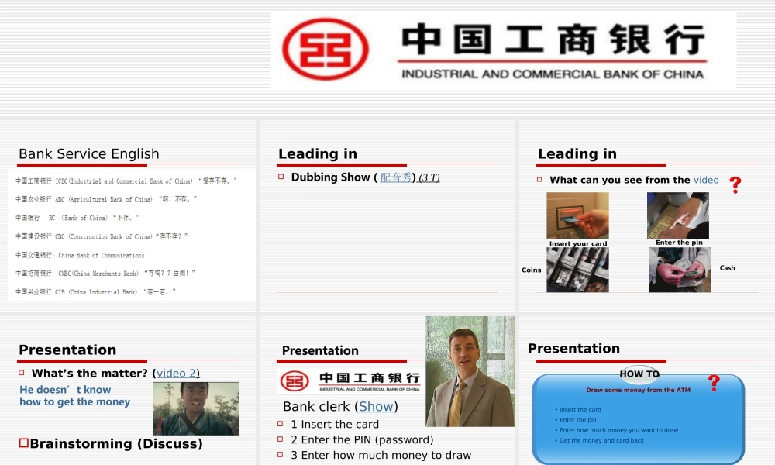Screen dimensions: 775x465
Task: Click 'Get the money and card back' bullet
Action: pyautogui.click(x=601, y=441)
